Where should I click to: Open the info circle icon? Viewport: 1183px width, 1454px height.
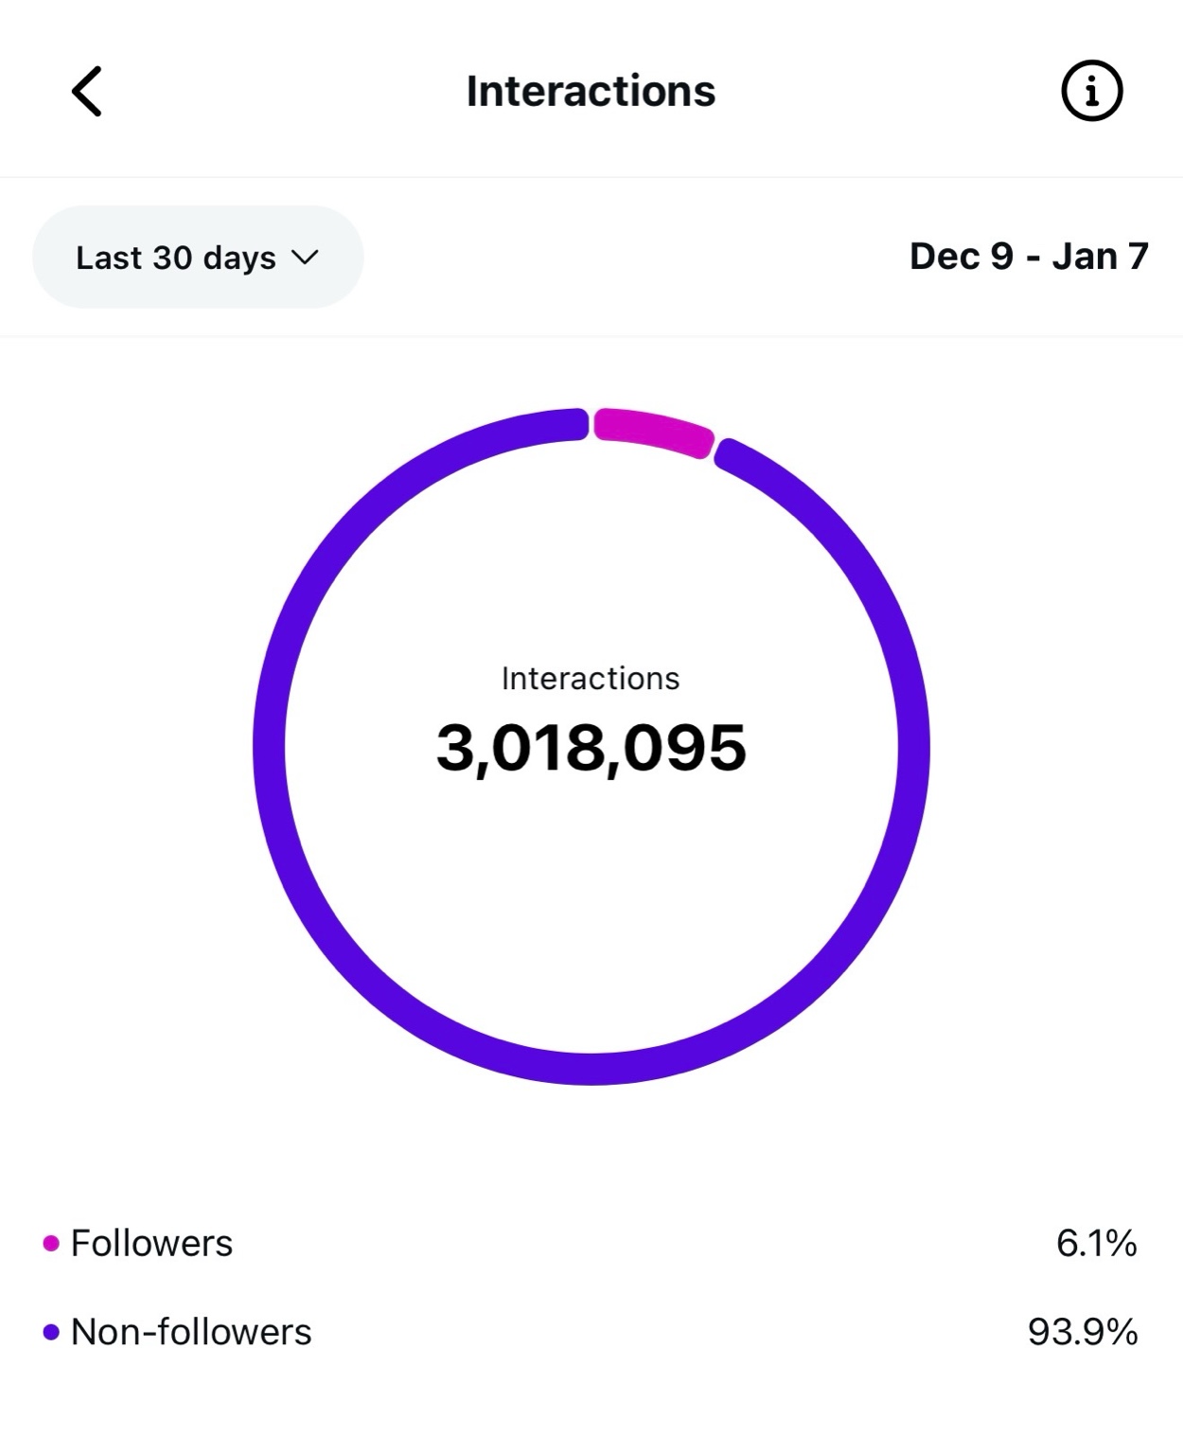point(1091,92)
